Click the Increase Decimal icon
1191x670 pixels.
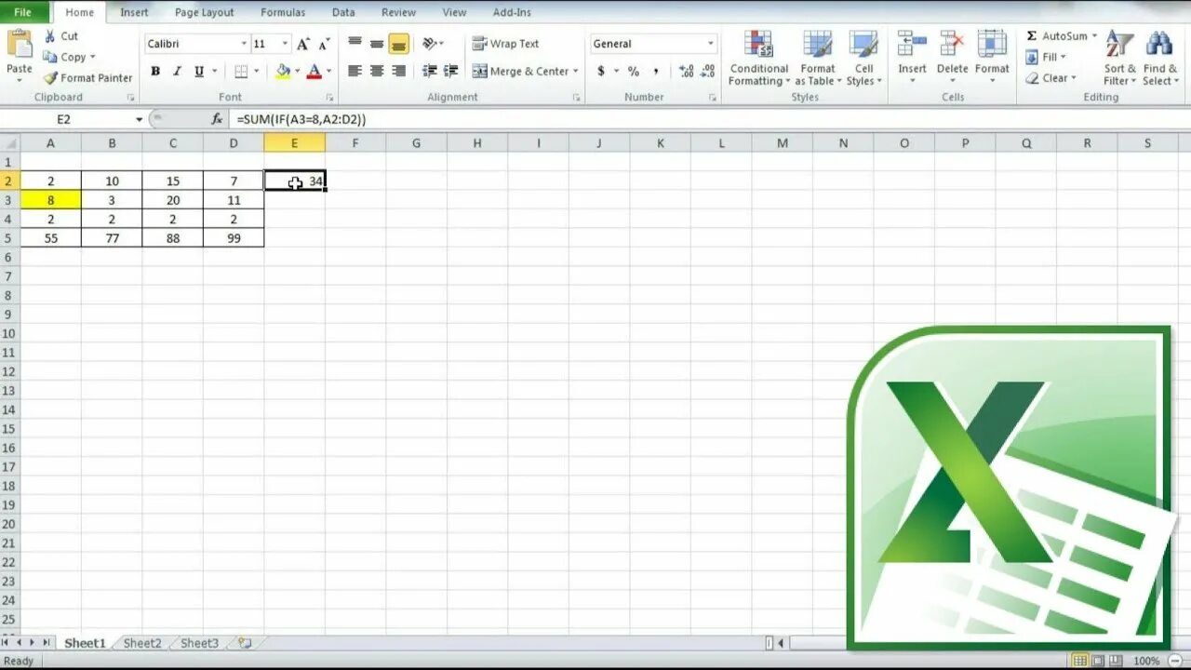coord(687,71)
